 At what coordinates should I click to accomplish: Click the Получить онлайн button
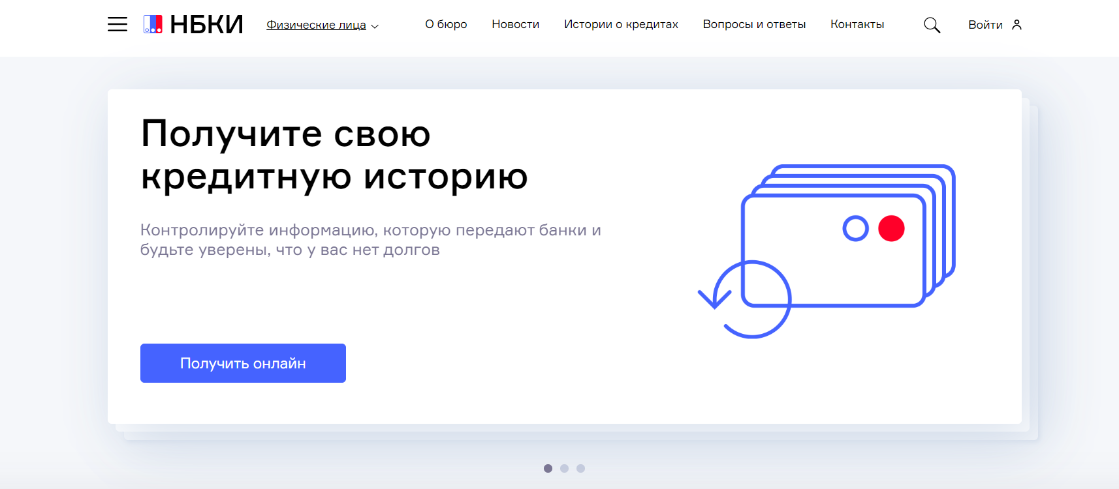coord(243,363)
